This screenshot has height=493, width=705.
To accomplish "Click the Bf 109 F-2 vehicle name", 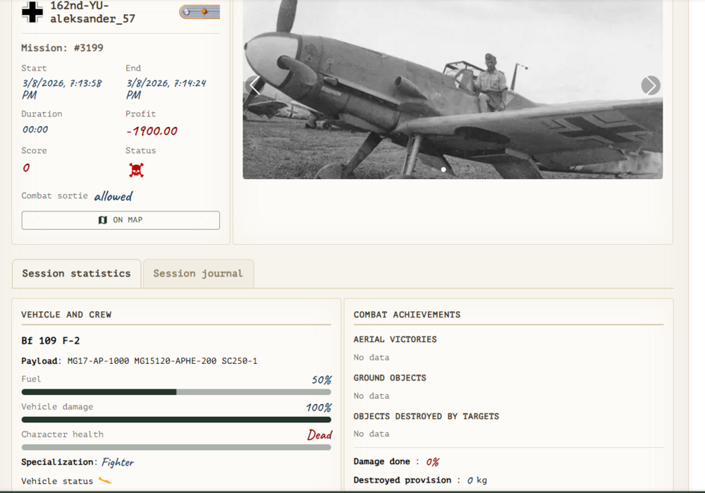I will coord(50,341).
